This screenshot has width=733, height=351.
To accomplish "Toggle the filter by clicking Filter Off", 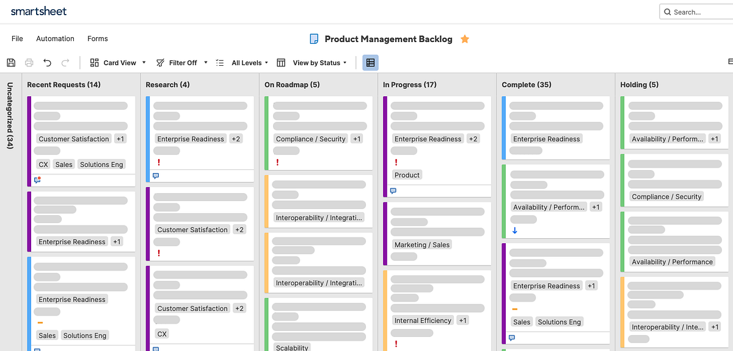I will tap(181, 62).
